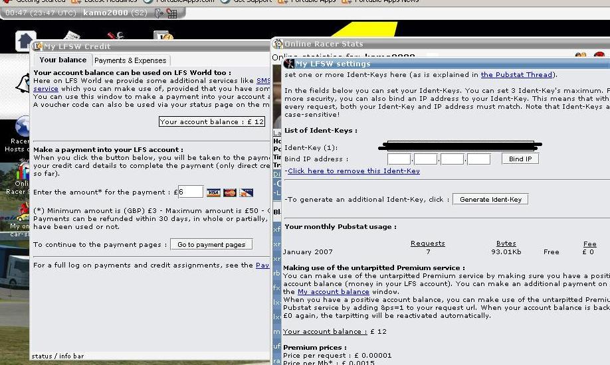This screenshot has width=610, height=365.
Task: Switch to the Payments & Expenses tab
Action: (130, 60)
